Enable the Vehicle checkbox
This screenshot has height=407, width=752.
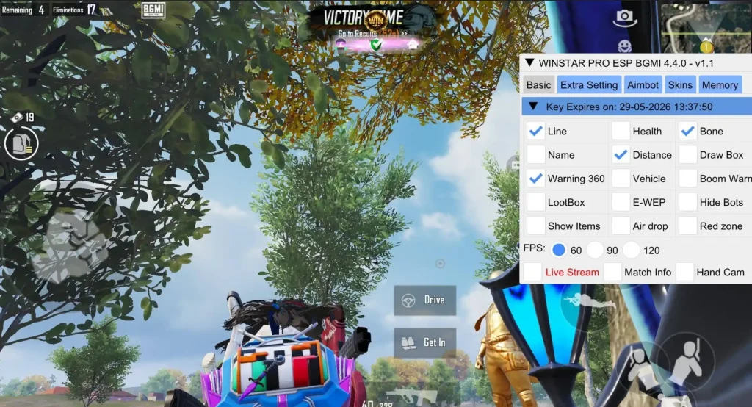[x=621, y=179]
